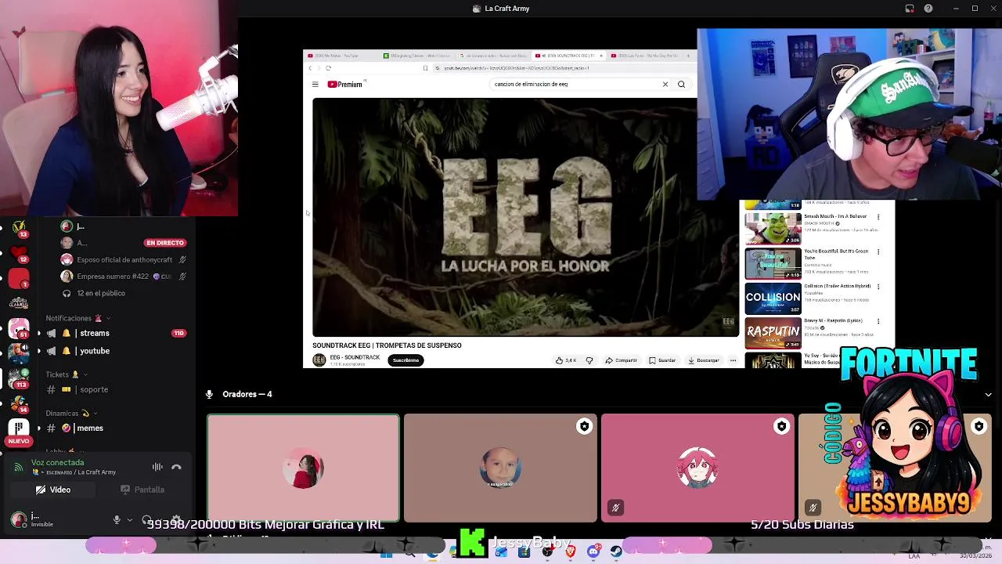Click the EEG video player
Viewport: 1002px width, 564px height.
(x=525, y=217)
